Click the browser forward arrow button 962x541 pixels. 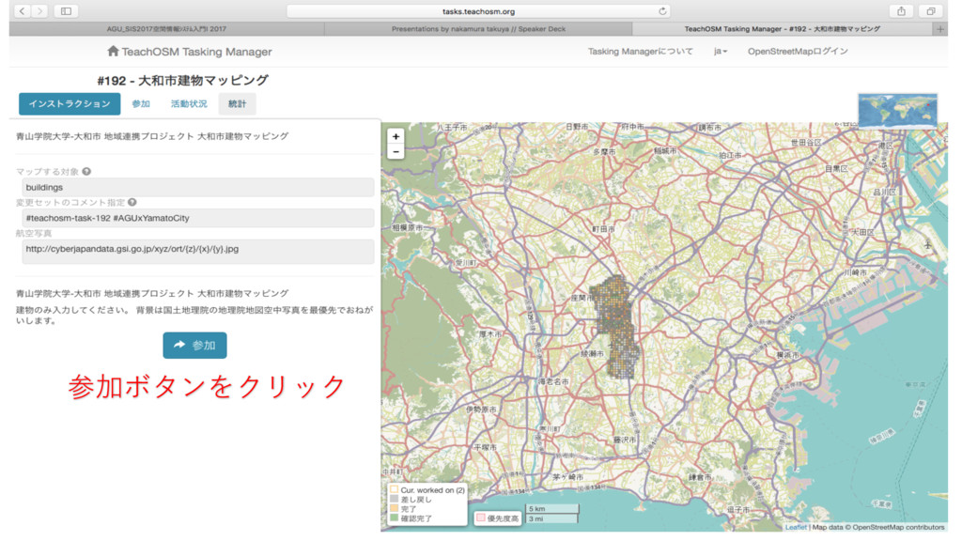click(x=40, y=11)
